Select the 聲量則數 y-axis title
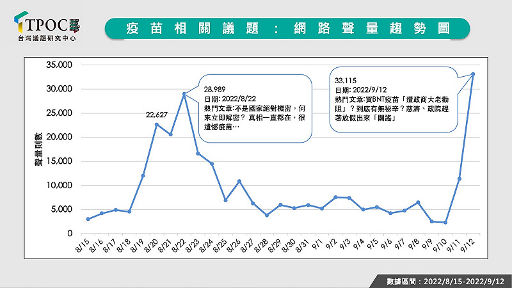The width and height of the screenshot is (512, 288). (38, 150)
